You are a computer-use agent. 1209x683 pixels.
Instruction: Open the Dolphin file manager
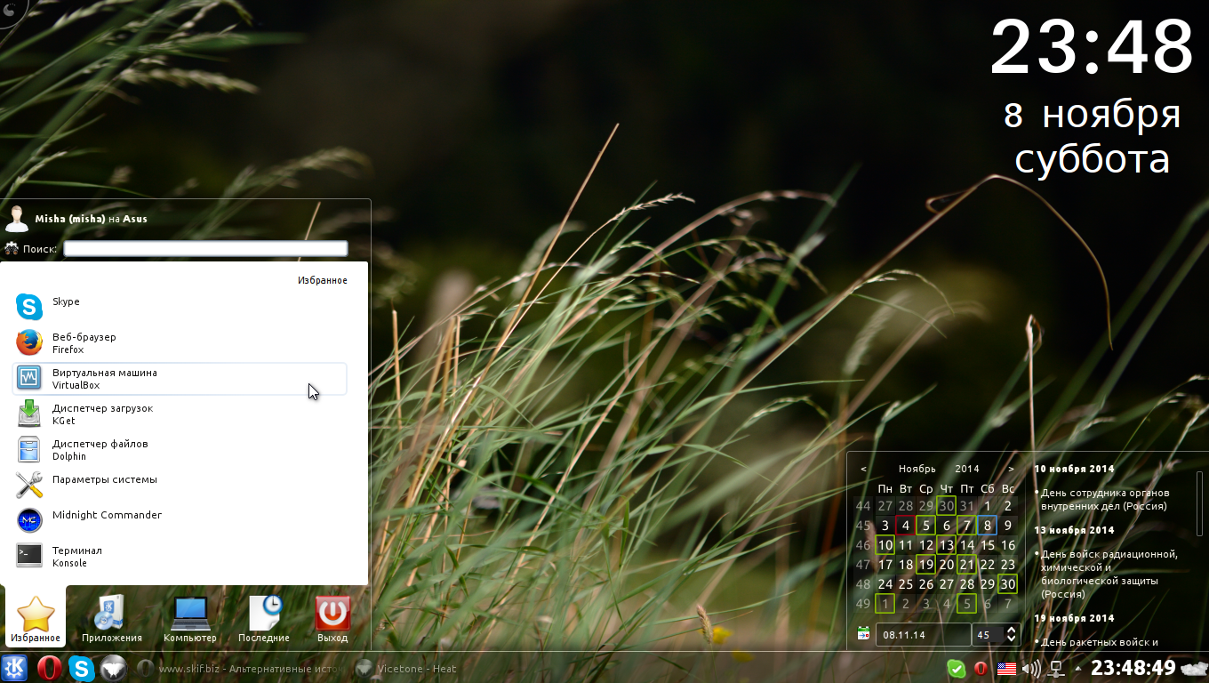click(100, 449)
